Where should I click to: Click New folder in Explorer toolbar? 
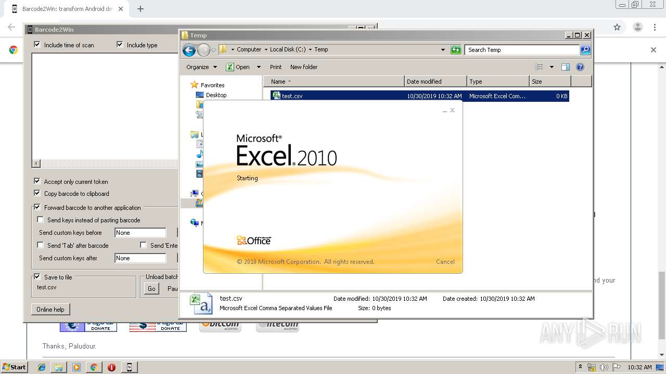pyautogui.click(x=304, y=67)
